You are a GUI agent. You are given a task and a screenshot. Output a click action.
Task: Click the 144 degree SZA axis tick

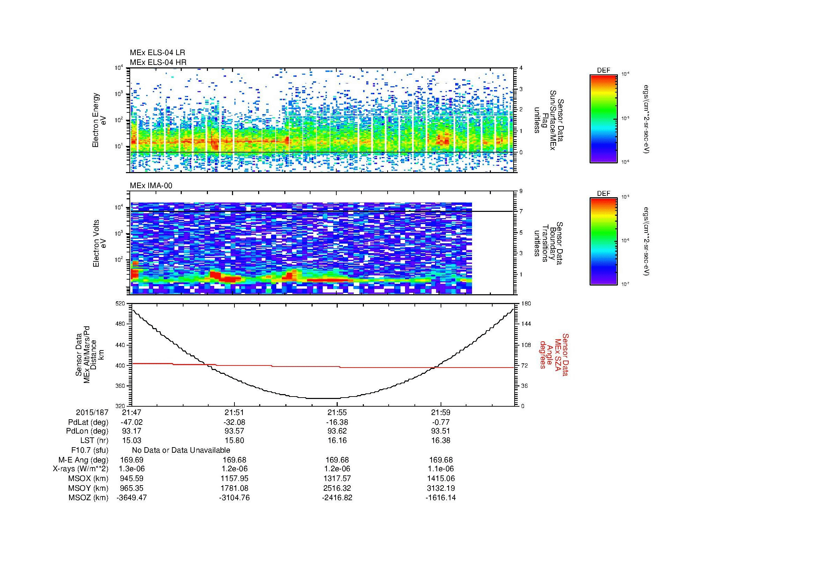coord(525,324)
